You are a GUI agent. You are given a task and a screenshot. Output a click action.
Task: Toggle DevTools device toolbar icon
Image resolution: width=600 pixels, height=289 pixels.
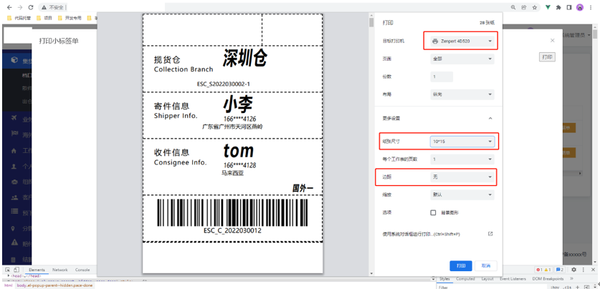click(x=16, y=270)
